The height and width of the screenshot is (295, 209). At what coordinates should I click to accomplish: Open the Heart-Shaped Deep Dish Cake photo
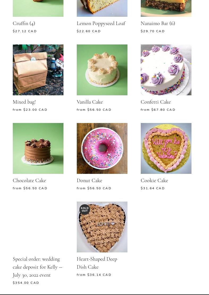tap(102, 227)
